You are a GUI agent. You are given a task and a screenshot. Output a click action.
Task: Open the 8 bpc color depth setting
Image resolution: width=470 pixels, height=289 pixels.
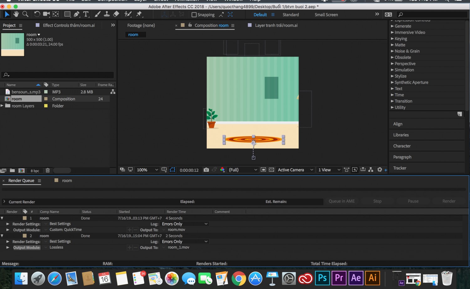click(35, 171)
